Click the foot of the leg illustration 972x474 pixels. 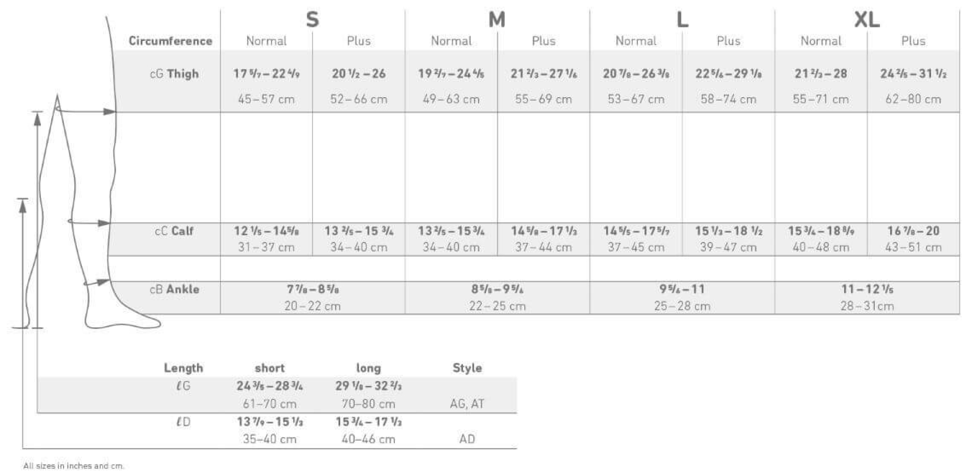tap(123, 320)
